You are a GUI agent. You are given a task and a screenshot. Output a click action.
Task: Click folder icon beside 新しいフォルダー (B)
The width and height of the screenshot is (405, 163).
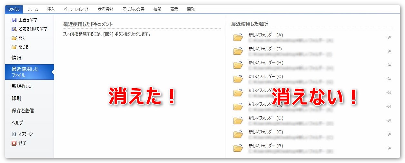click(238, 148)
